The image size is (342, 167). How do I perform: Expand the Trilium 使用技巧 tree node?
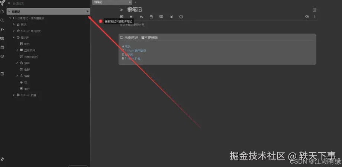tap(14, 31)
